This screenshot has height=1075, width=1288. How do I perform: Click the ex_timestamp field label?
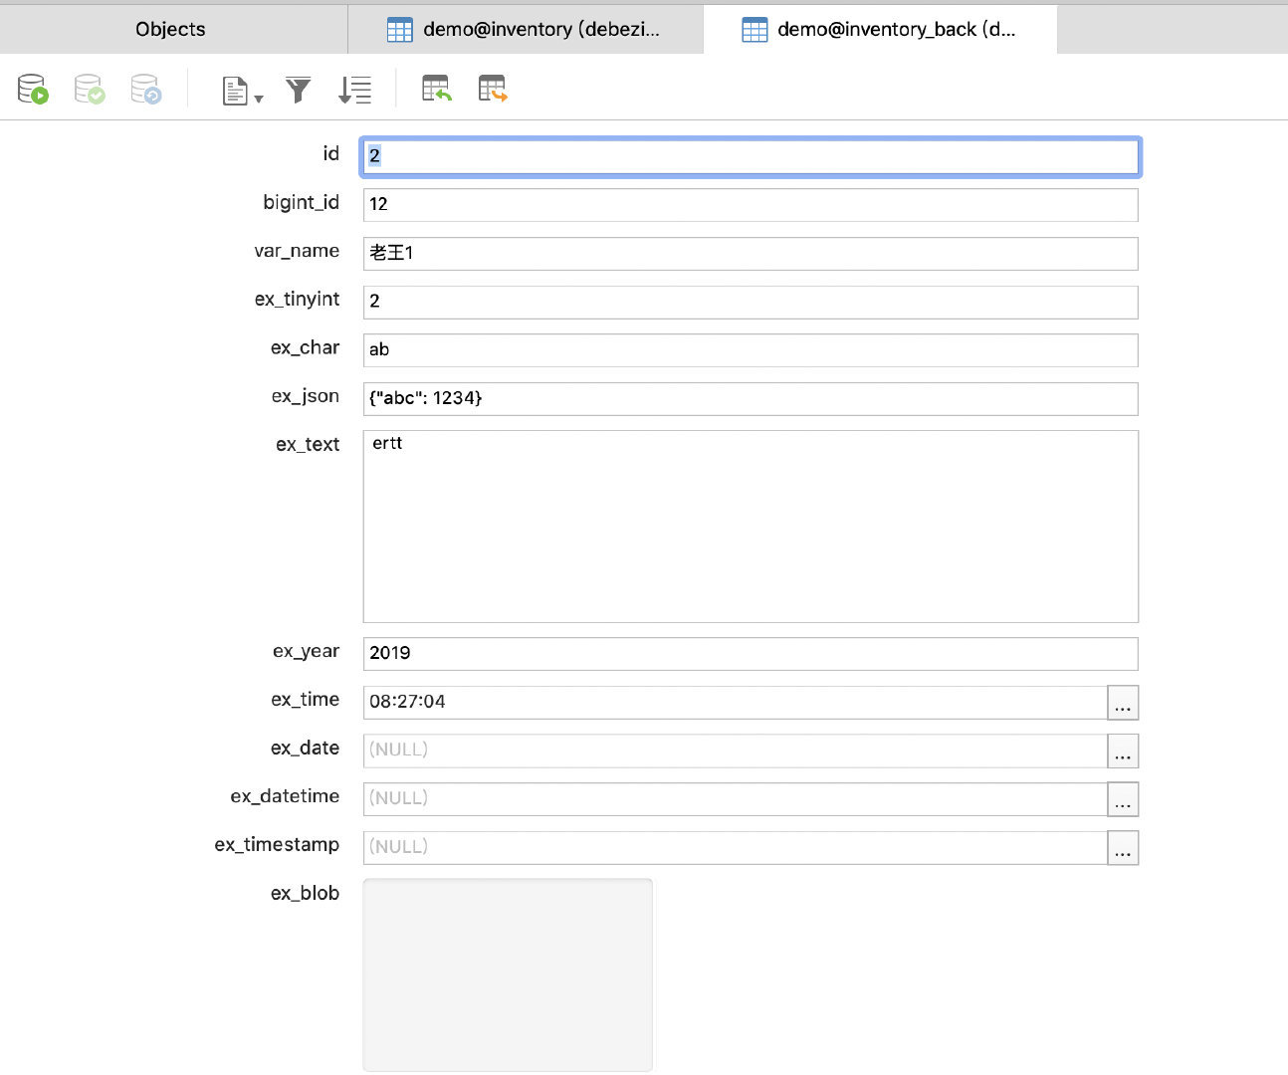[x=277, y=845]
